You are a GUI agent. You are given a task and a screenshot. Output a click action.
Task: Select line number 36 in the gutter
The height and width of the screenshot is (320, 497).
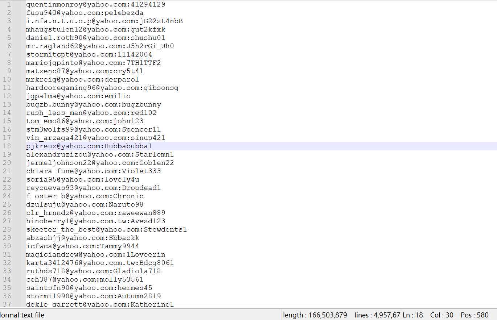point(7,296)
